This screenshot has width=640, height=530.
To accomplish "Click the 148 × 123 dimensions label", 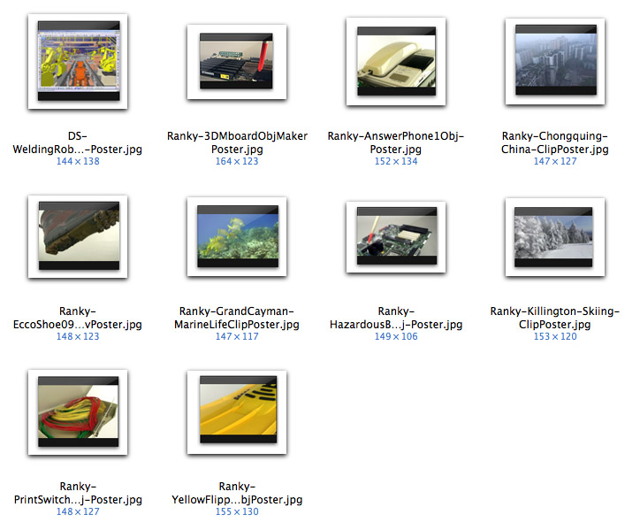I will [78, 337].
